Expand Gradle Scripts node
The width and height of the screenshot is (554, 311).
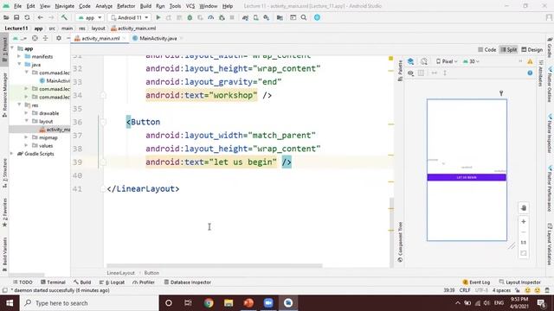pyautogui.click(x=12, y=154)
